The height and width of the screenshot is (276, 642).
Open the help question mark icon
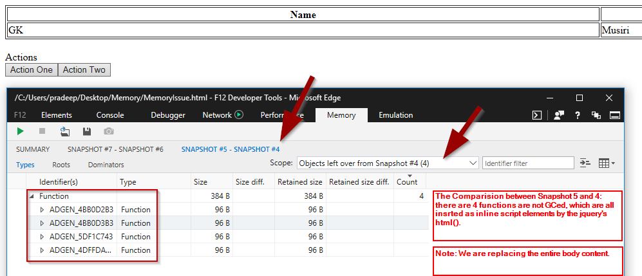(x=578, y=115)
